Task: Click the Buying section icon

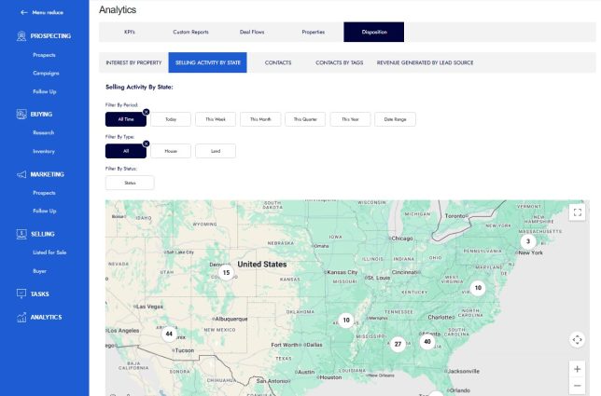Action: tap(21, 115)
